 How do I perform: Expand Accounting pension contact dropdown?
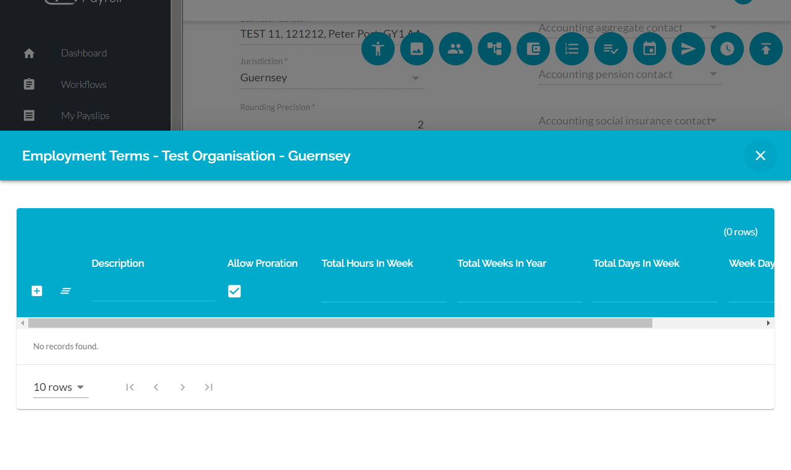click(x=630, y=74)
